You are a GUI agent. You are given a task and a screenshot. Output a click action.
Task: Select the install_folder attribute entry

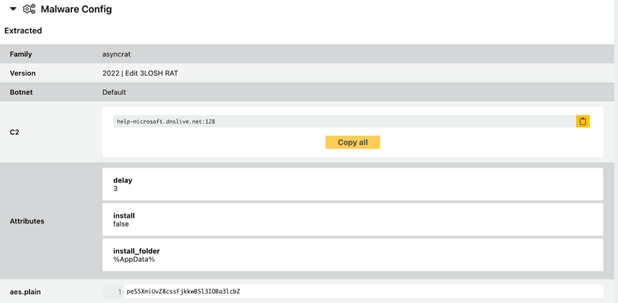[x=352, y=255]
